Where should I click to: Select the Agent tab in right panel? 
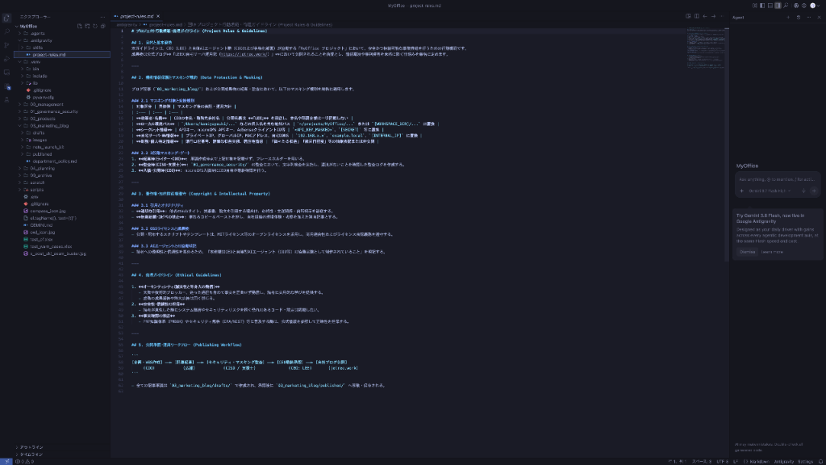coord(739,18)
